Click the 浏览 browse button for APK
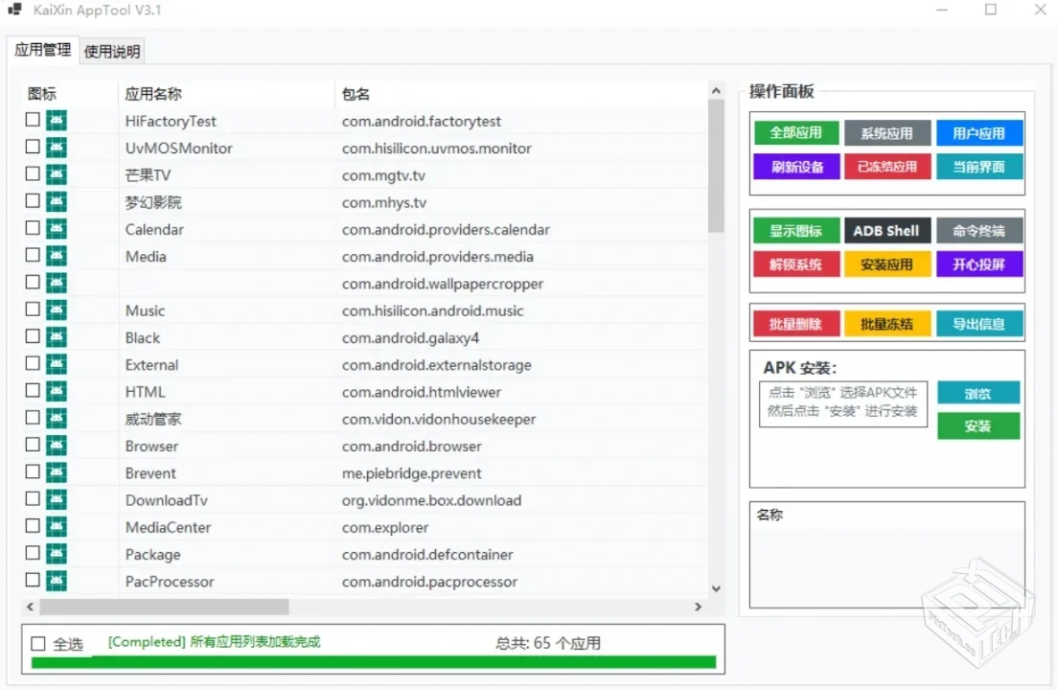The height and width of the screenshot is (690, 1057). point(978,393)
